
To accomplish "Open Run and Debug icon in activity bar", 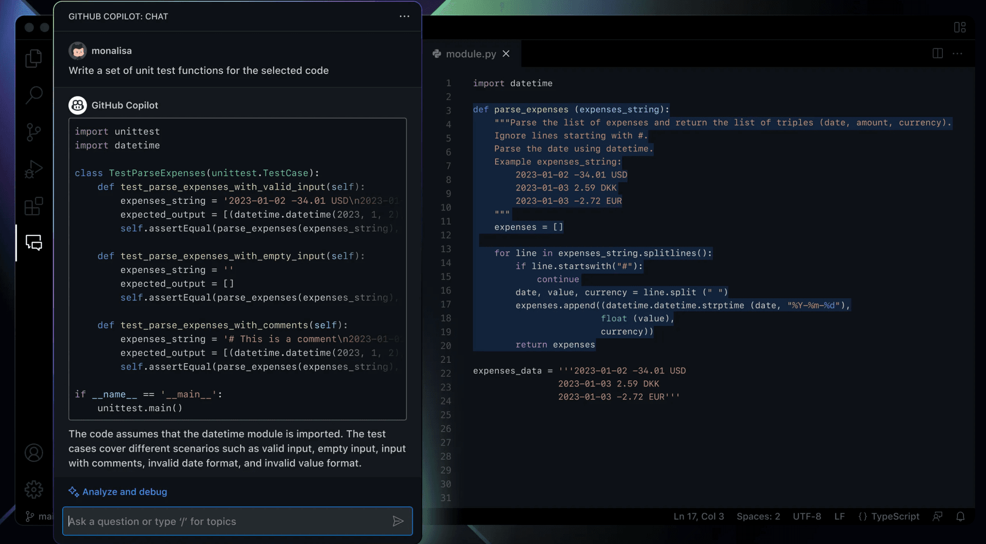I will click(x=34, y=169).
